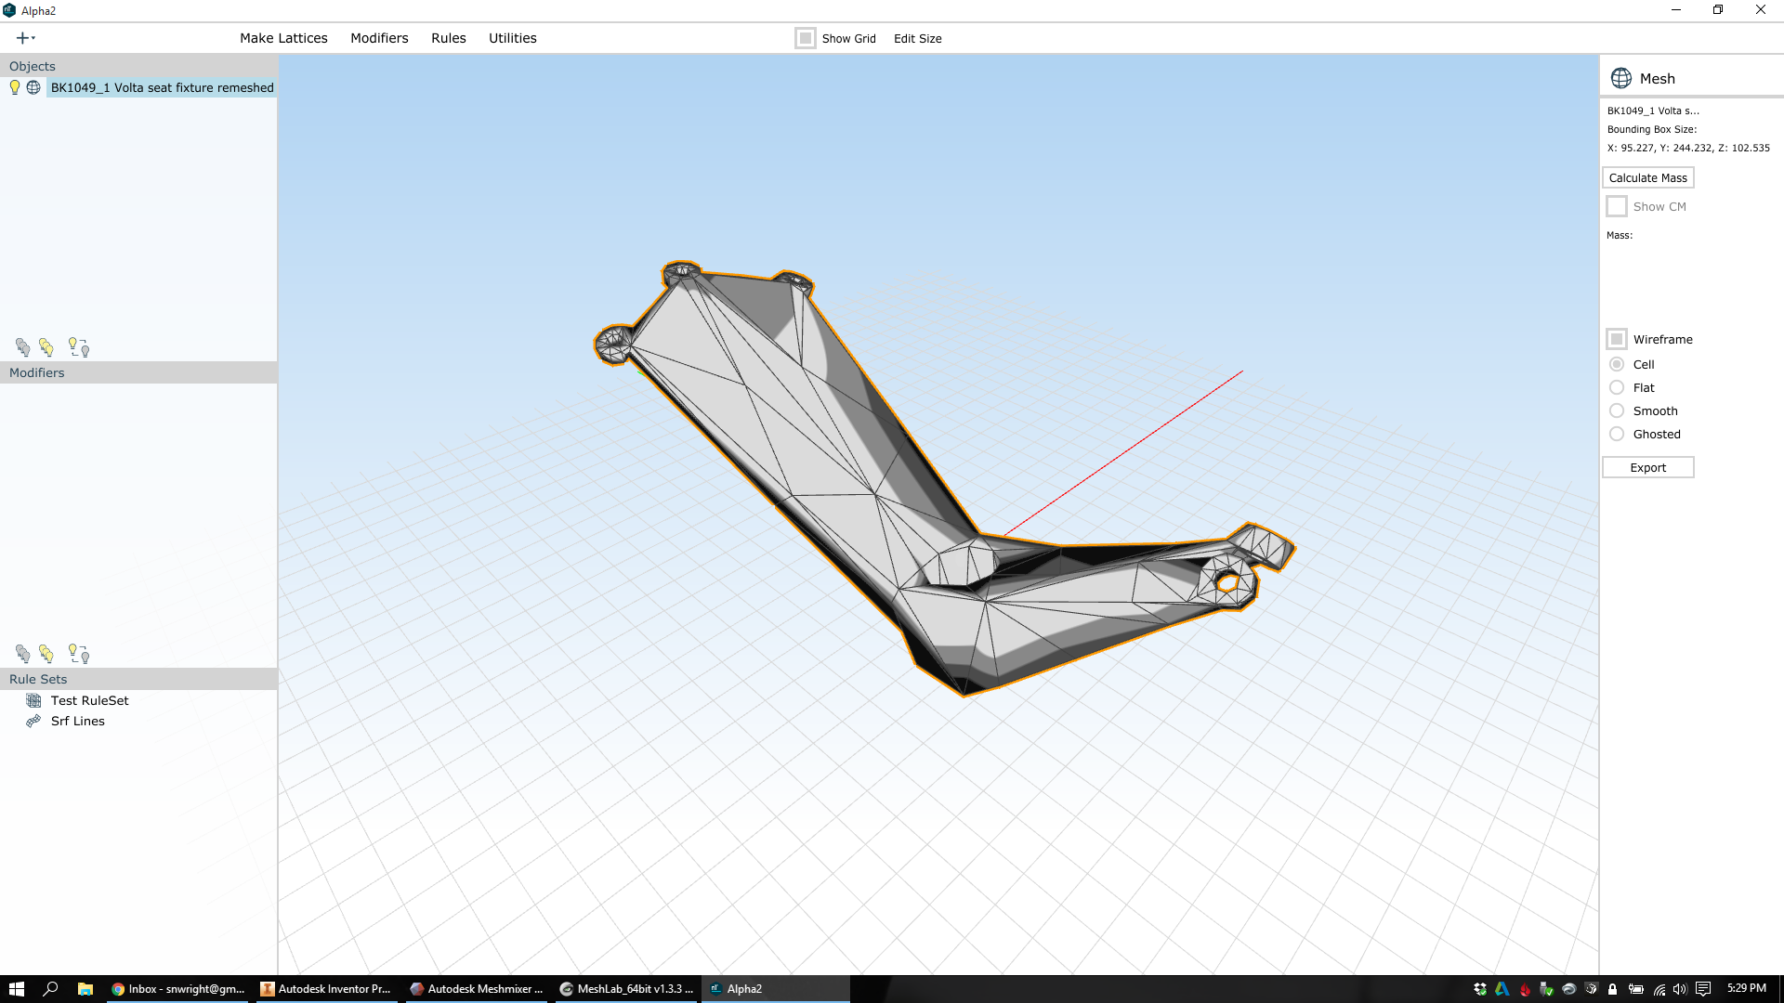Open Windows taskbar search

(51, 989)
